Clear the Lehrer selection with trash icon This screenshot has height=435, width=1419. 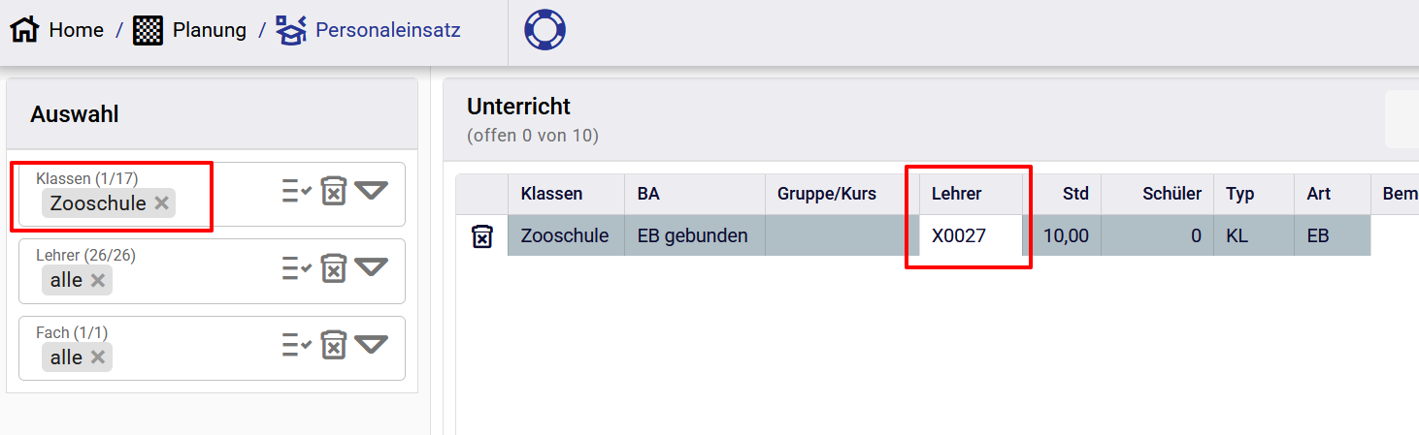[334, 267]
